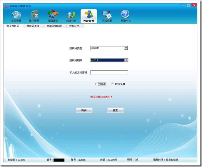Image resolution: width=202 pixels, height=167 pixels.
Task: Select the 授权管理 toolbar icon
Action: click(x=89, y=16)
